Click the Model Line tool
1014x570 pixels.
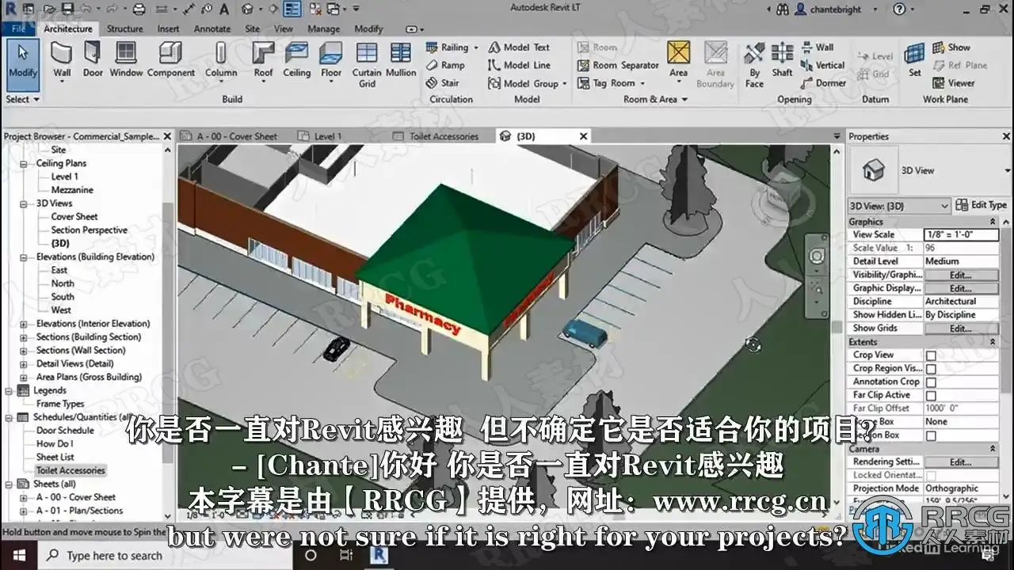[519, 66]
